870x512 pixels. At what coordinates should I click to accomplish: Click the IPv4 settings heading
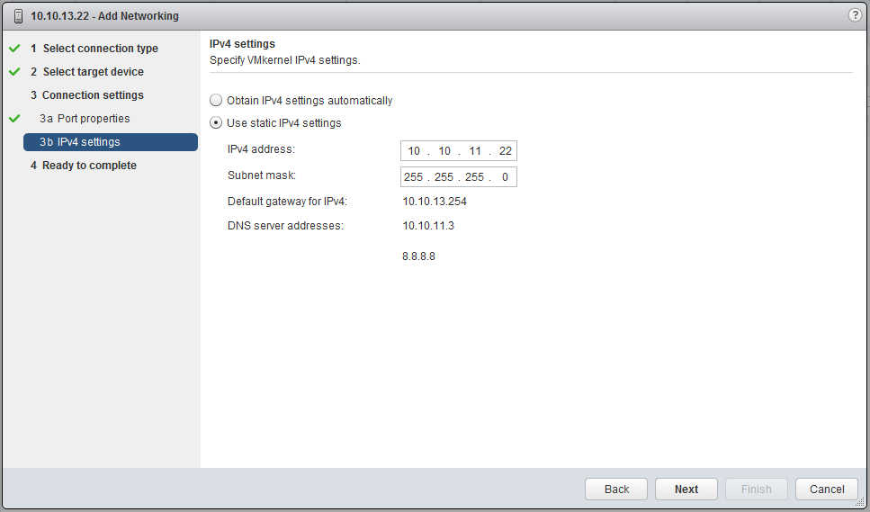(x=243, y=44)
